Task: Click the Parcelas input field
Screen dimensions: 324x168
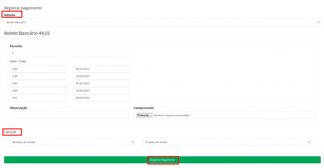Action: click(69, 53)
